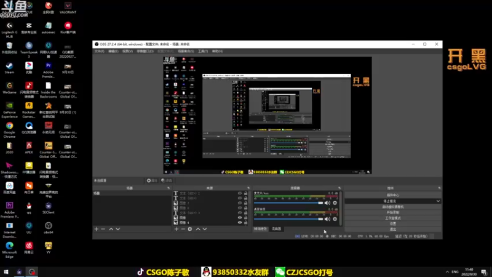Image resolution: width=492 pixels, height=277 pixels.
Task: Toggle the lock on 文本 (GDI+) 3 source
Action: (245, 212)
